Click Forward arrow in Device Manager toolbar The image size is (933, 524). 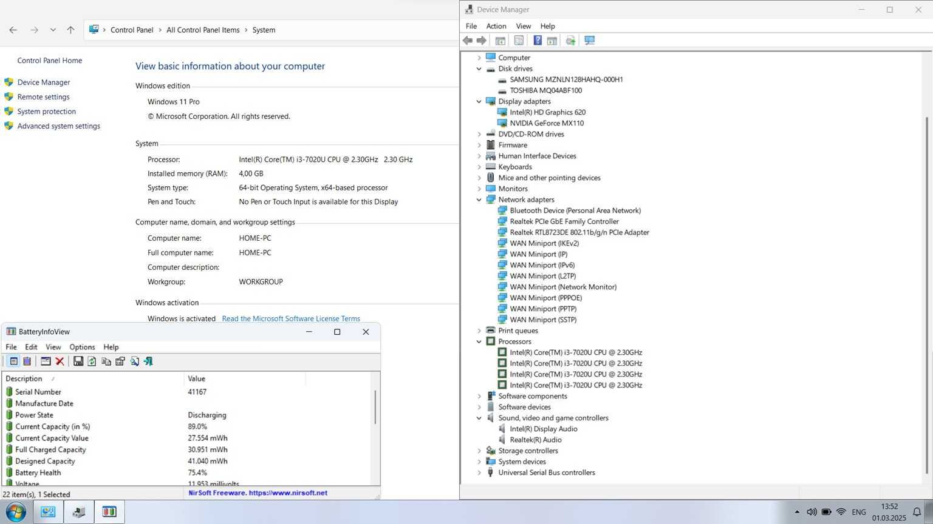tap(482, 41)
